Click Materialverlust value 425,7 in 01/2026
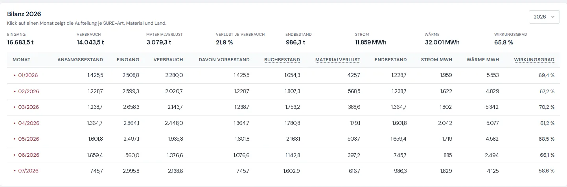The image size is (567, 187). coord(353,75)
